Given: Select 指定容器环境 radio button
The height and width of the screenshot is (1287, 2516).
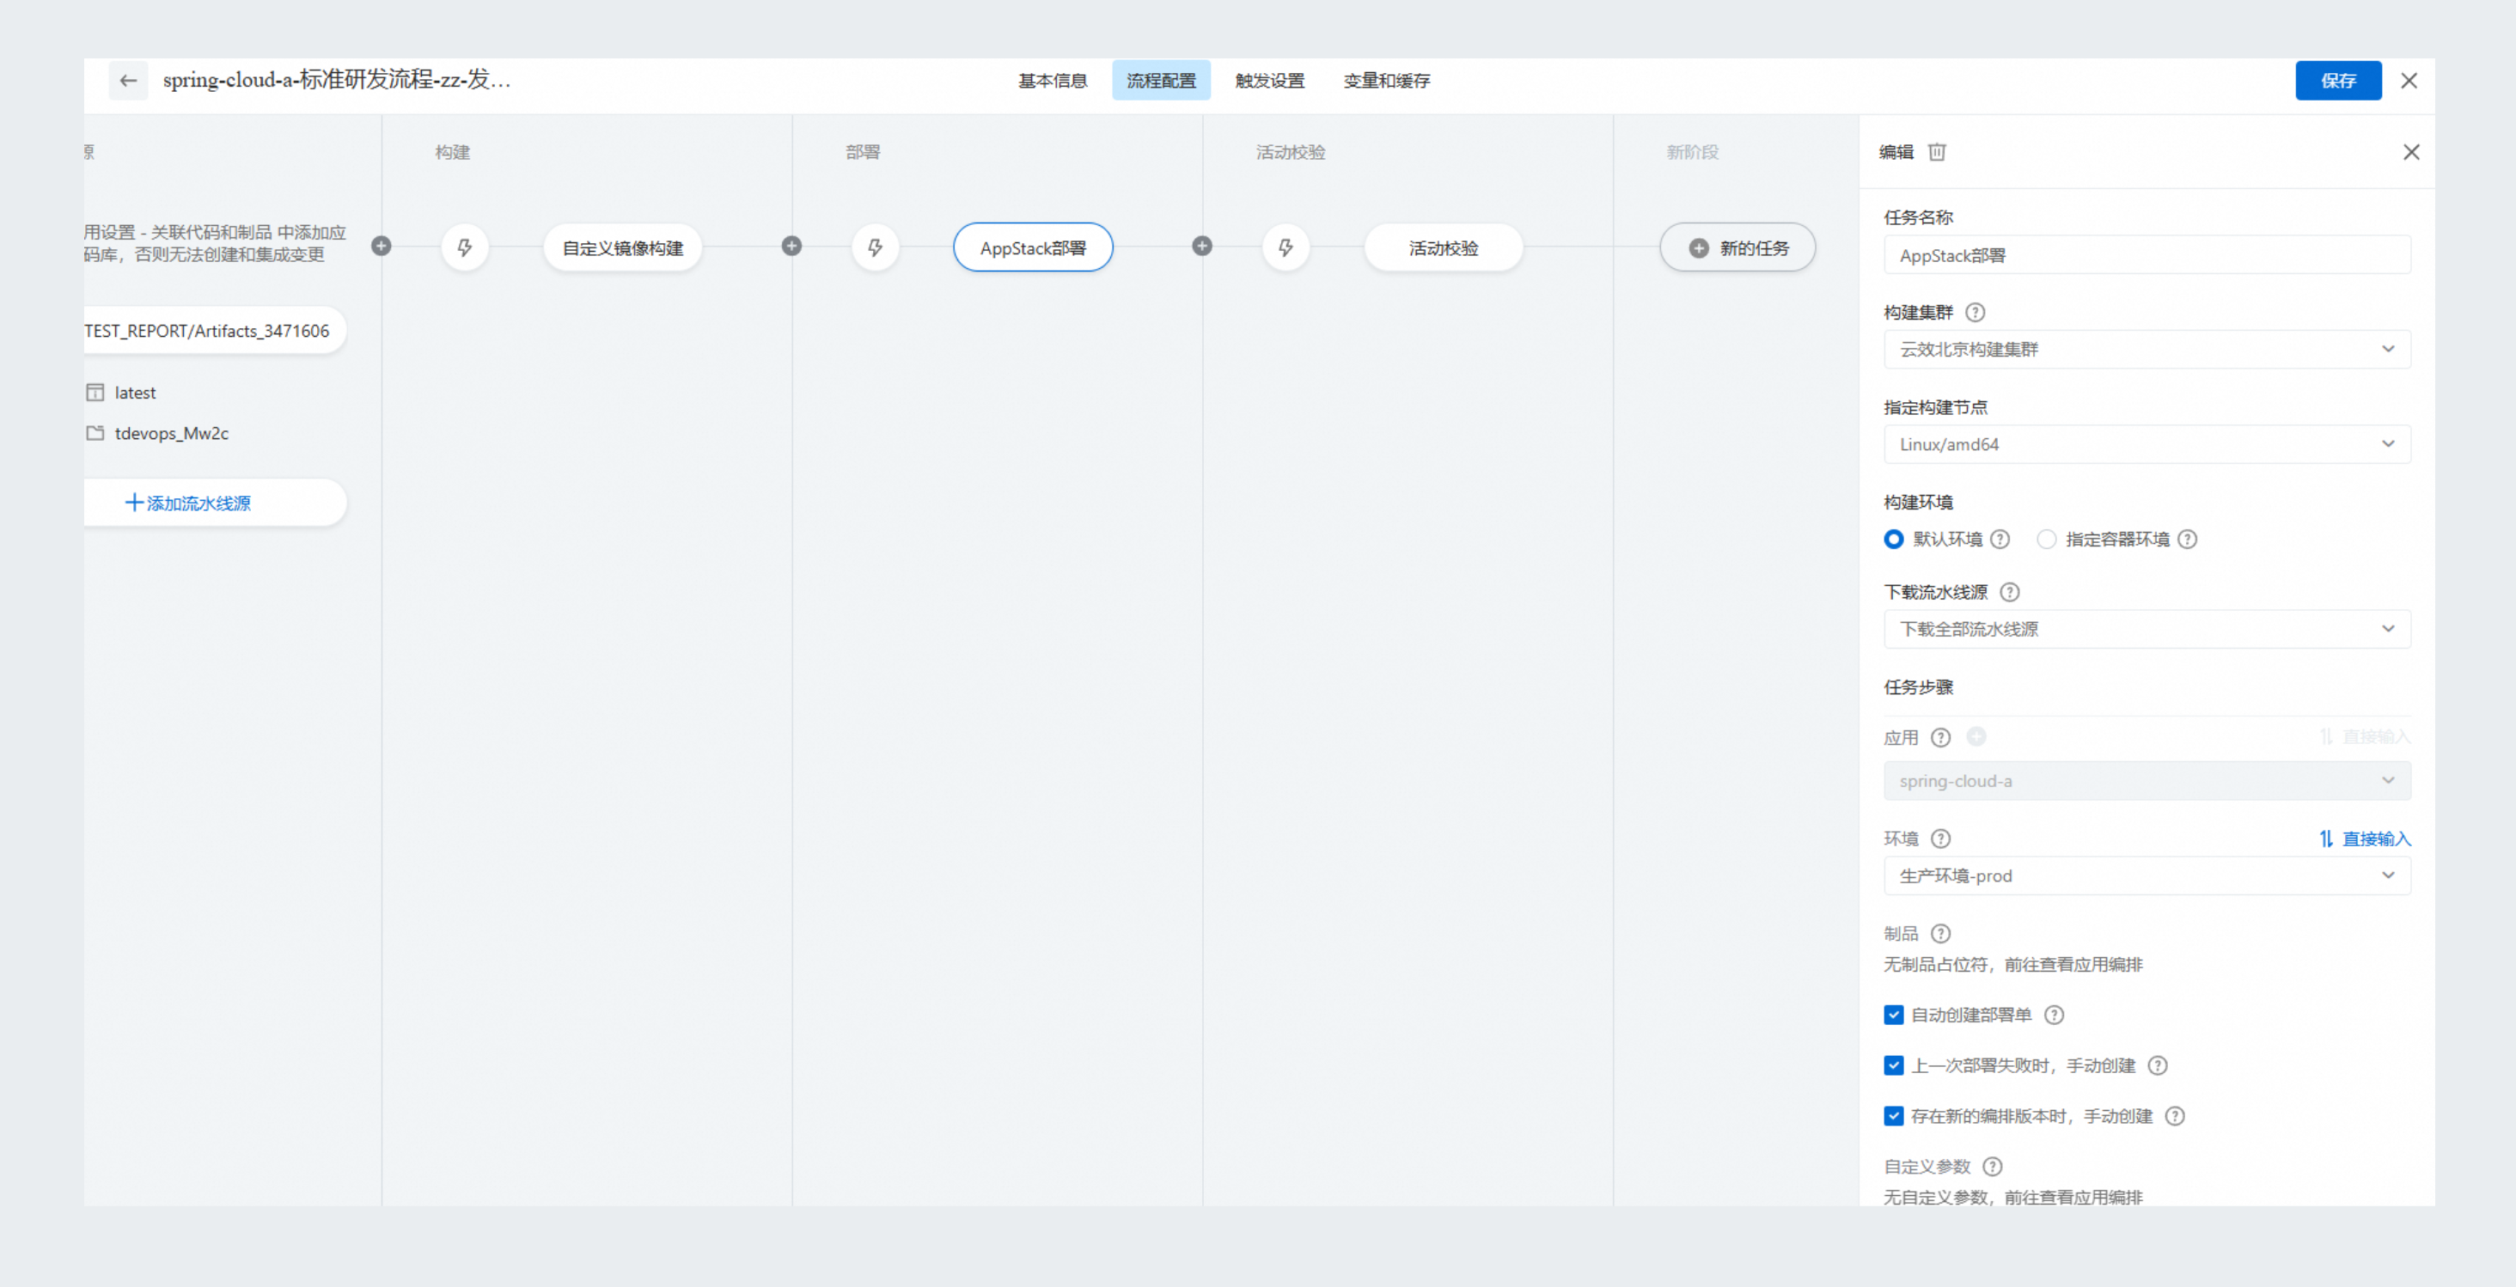Looking at the screenshot, I should (x=2046, y=539).
